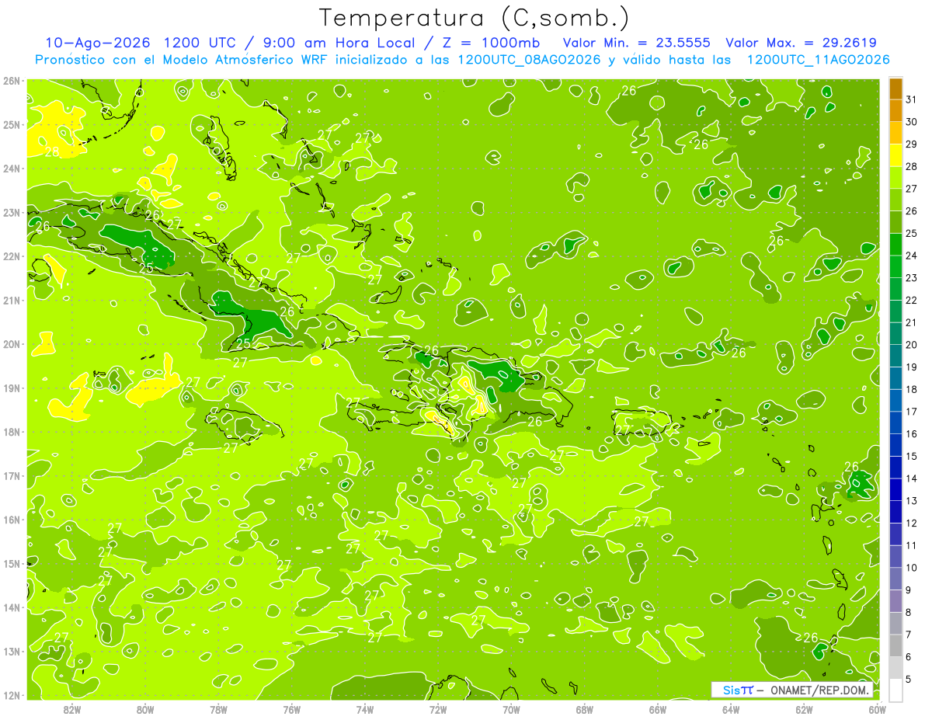Click latitude axis label "24N"
The height and width of the screenshot is (720, 932).
tap(11, 169)
